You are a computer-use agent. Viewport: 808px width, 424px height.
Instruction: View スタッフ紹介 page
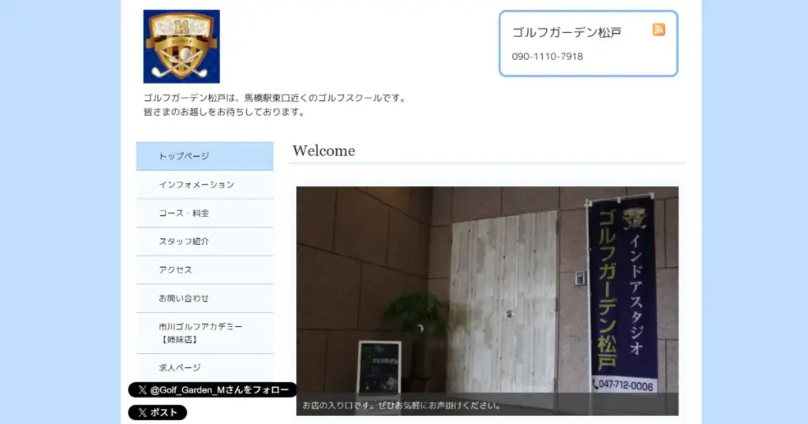click(x=204, y=241)
